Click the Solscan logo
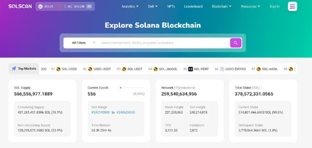Screen dimensions: 312x148 20,6
